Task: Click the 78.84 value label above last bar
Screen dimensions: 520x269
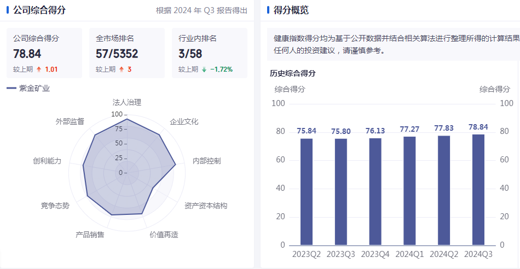Action: click(x=478, y=127)
